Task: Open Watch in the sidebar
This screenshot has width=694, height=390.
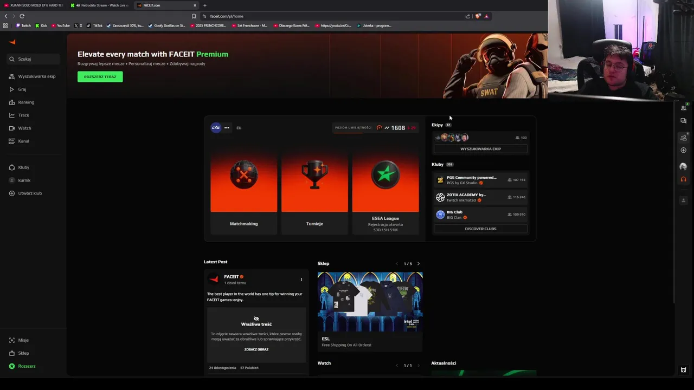Action: [x=20, y=128]
